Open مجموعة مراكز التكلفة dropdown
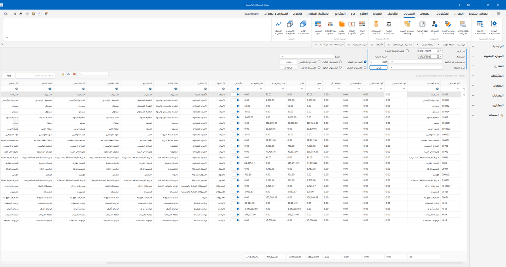This screenshot has height=267, width=506. point(391,62)
